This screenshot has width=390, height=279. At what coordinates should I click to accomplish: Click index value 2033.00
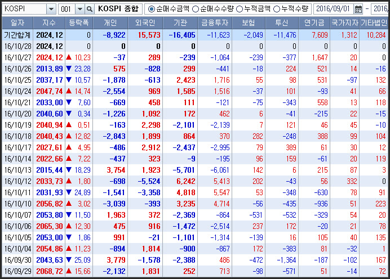click(x=50, y=102)
